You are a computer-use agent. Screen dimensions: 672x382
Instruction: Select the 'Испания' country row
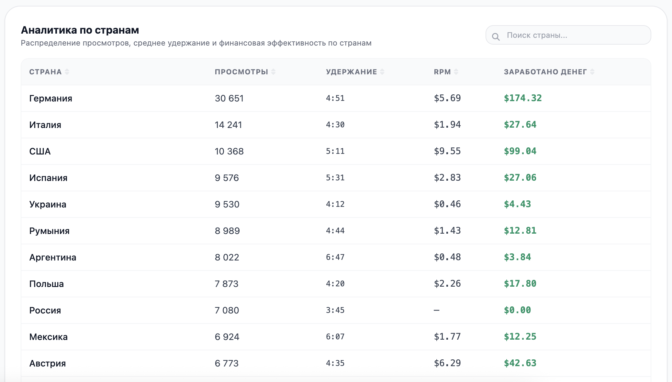tap(336, 178)
